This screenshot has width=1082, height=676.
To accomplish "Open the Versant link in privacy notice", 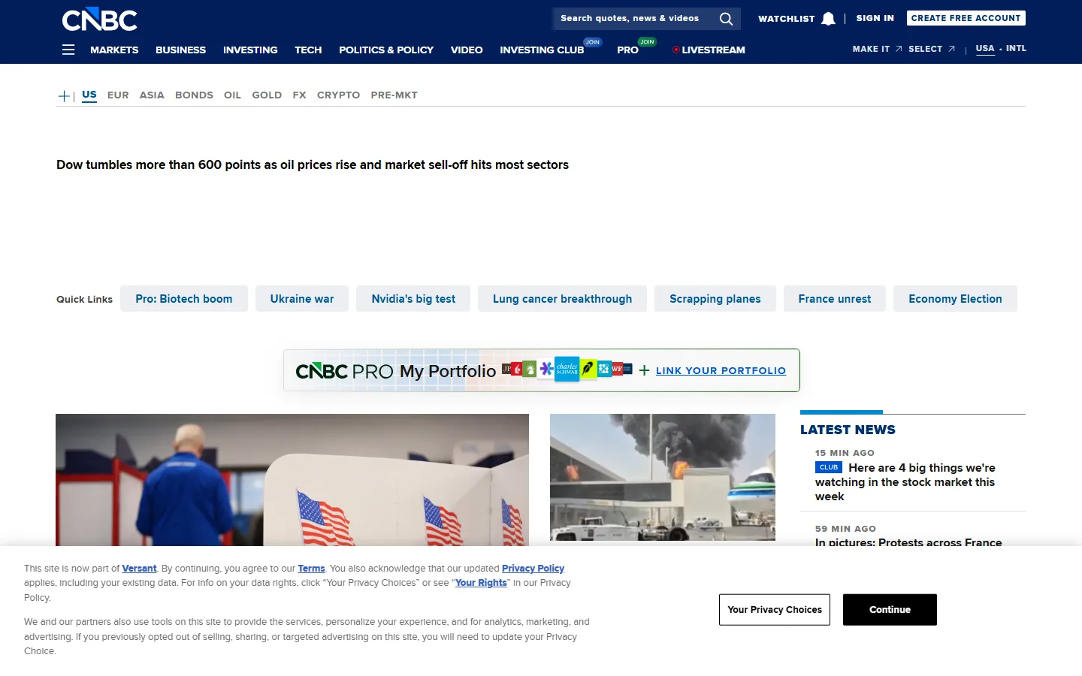I will point(139,569).
